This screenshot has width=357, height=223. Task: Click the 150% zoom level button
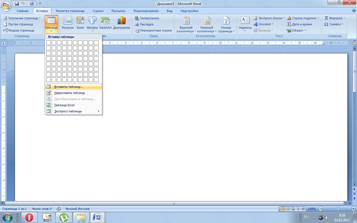coord(312,209)
